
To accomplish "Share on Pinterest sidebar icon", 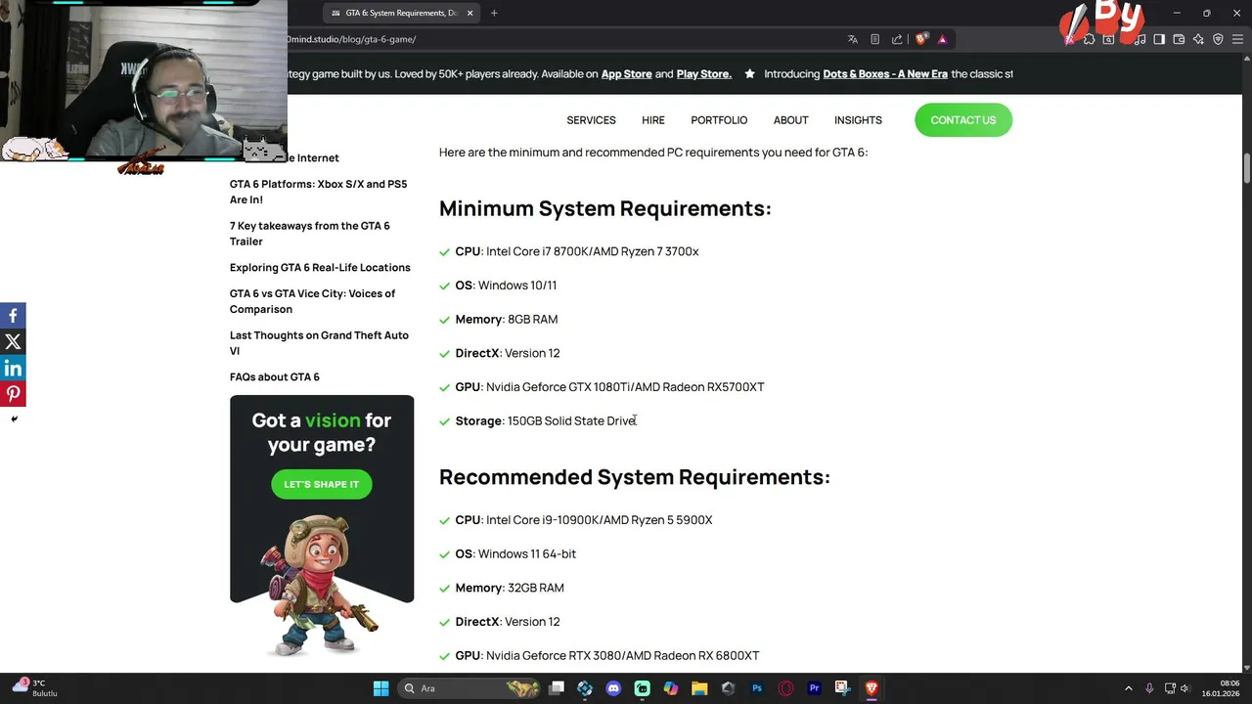I will (13, 394).
